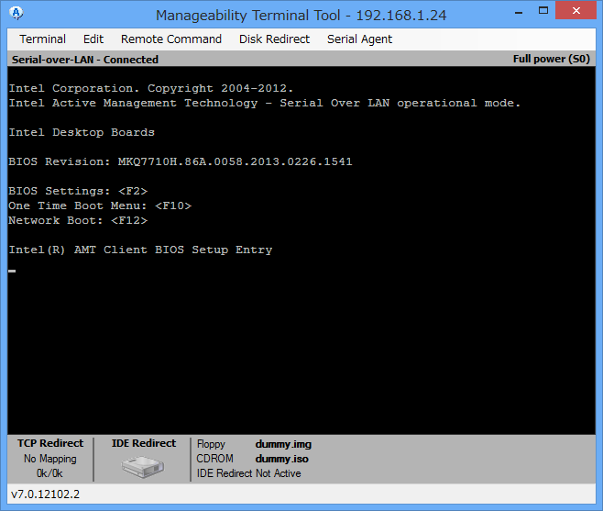Click the No Mapping text
The width and height of the screenshot is (603, 511).
coord(50,459)
